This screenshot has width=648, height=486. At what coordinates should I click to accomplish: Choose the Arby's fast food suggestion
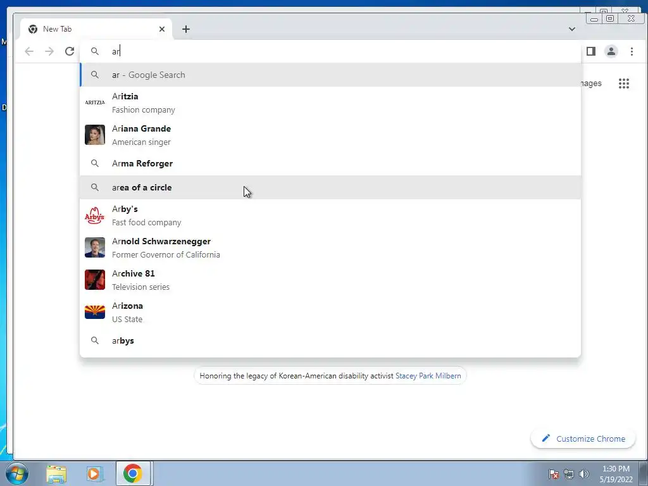click(330, 216)
